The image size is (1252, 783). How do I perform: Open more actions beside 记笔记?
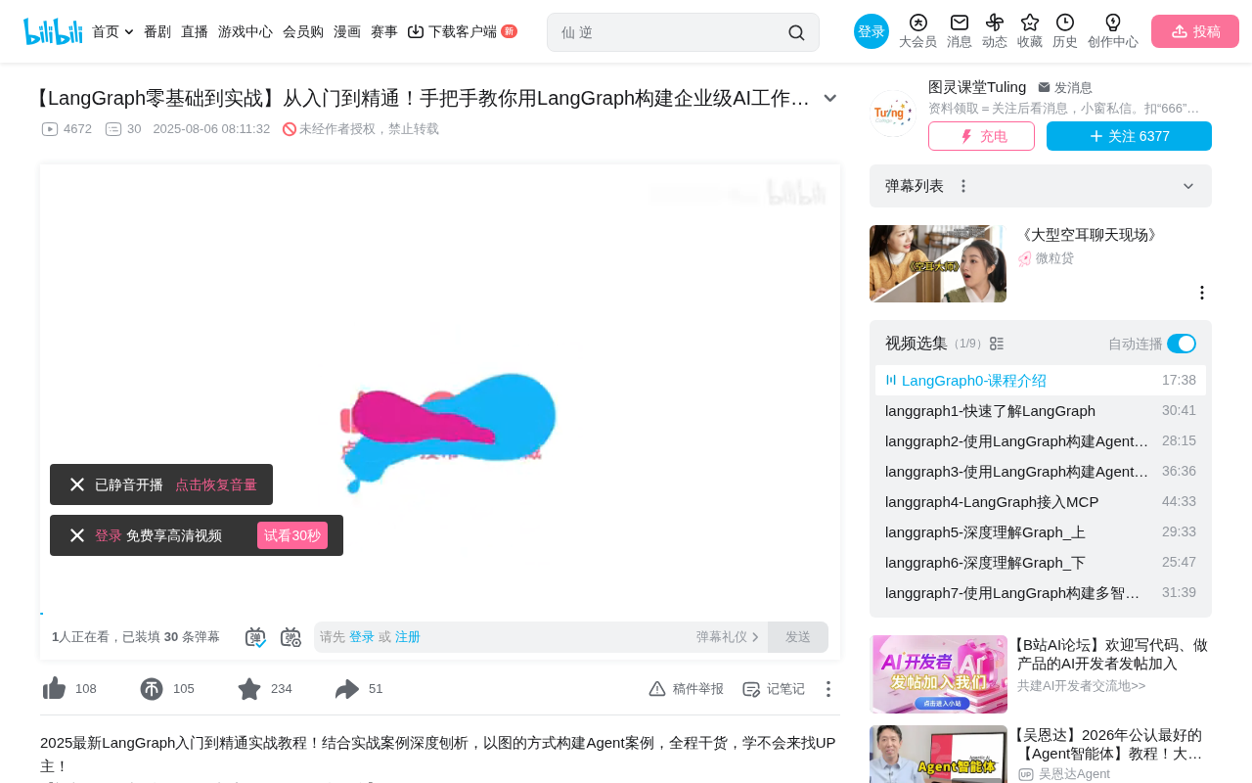click(x=827, y=689)
